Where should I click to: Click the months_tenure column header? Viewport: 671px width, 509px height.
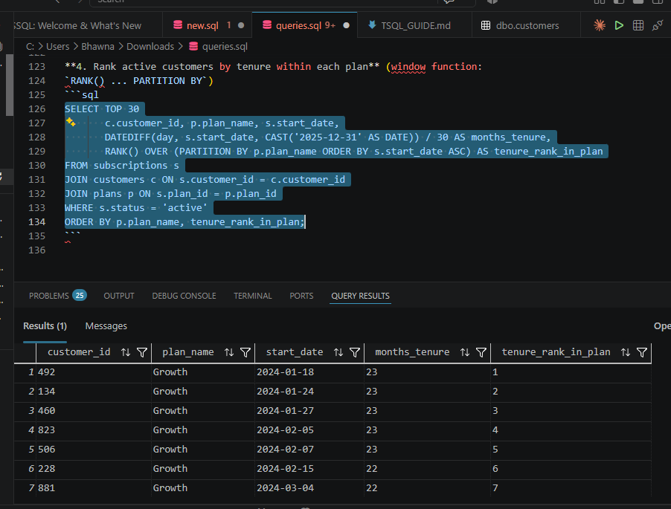click(412, 352)
